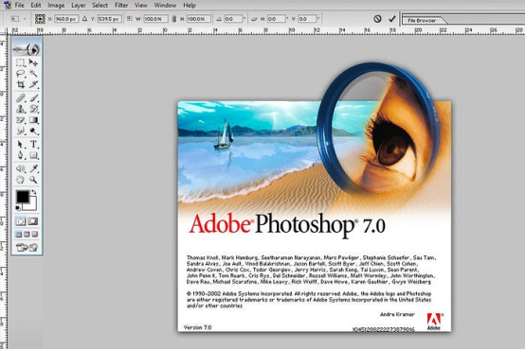This screenshot has height=350, width=525.
Task: Select the Dodge tool
Action: (x=33, y=131)
